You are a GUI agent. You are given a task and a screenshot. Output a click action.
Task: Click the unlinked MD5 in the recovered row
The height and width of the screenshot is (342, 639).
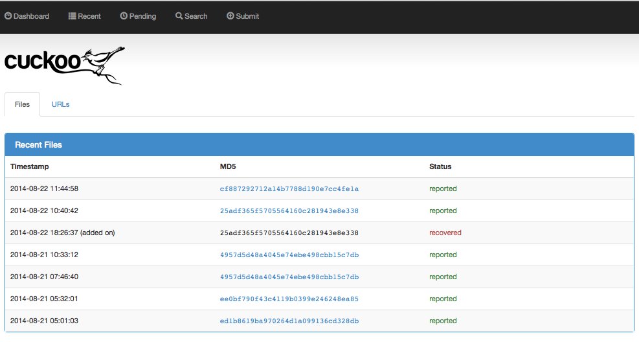(x=289, y=233)
